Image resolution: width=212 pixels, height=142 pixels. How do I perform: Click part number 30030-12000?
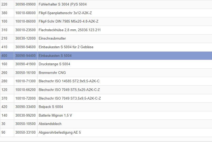(x=25, y=39)
